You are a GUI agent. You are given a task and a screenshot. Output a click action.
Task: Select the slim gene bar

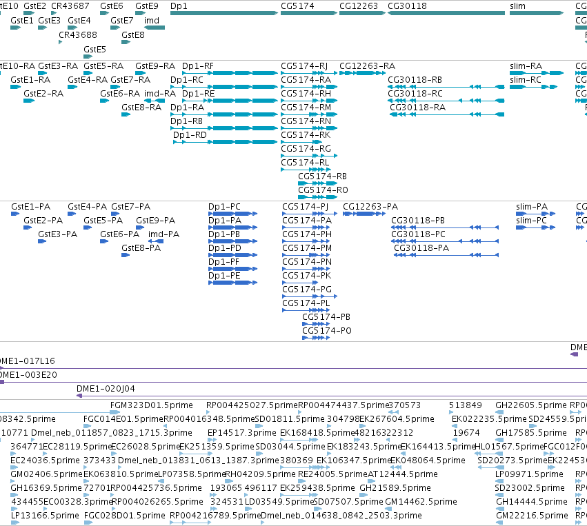coord(537,13)
